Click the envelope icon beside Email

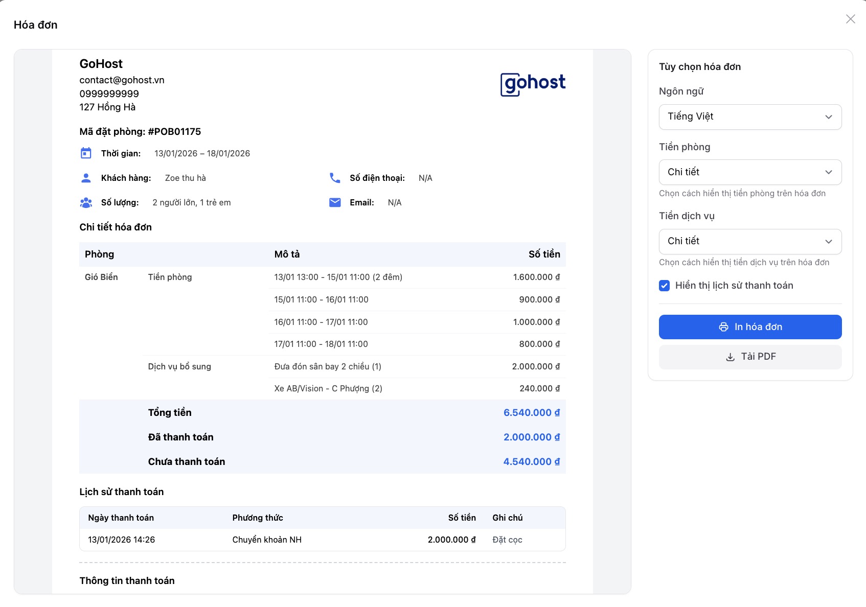(335, 203)
